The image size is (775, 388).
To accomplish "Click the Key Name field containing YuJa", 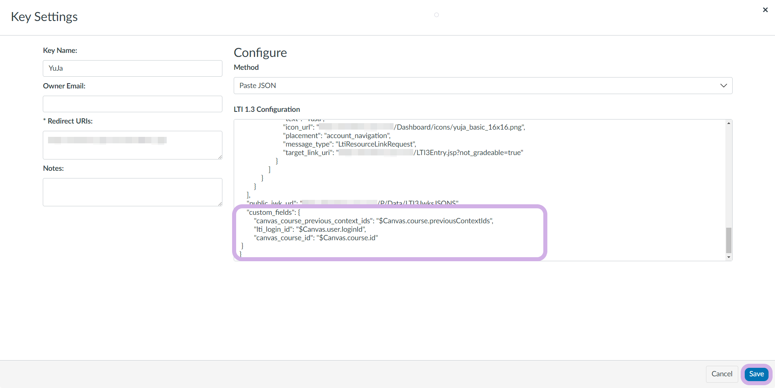I will (x=132, y=69).
